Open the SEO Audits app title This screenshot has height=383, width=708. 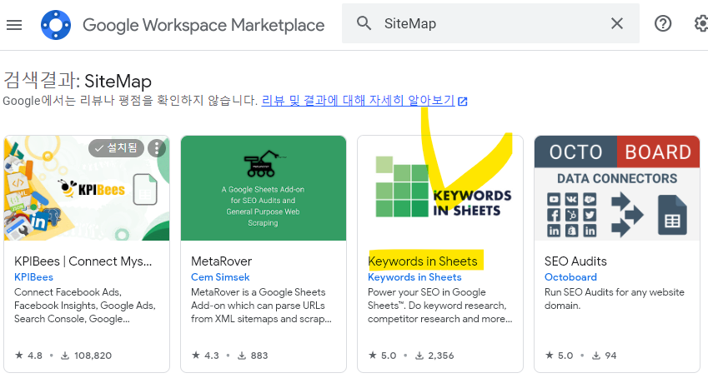[x=575, y=261]
